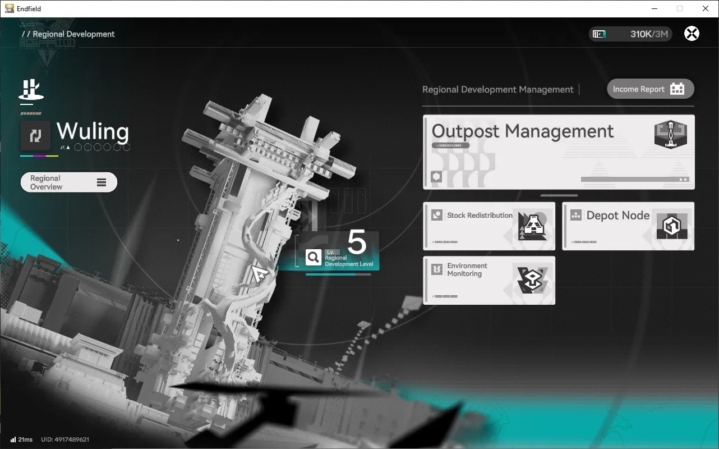Click the Regional Development Management heading
Image resolution: width=719 pixels, height=449 pixels.
tap(498, 89)
